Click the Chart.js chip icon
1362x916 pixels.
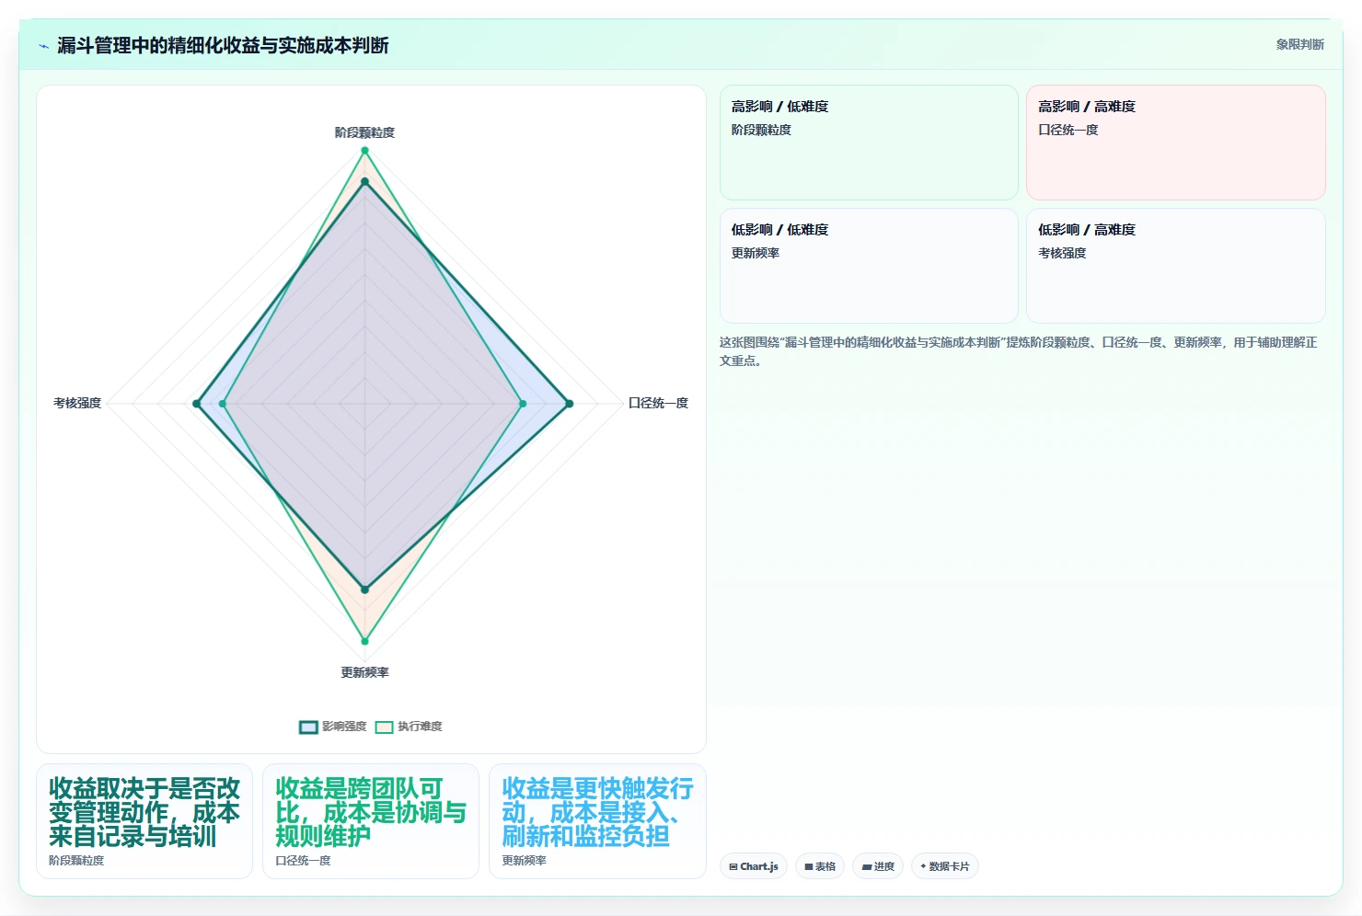tap(733, 866)
